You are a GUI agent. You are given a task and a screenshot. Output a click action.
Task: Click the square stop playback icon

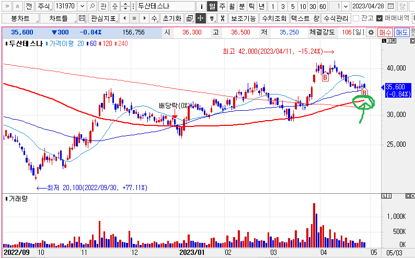click(134, 18)
